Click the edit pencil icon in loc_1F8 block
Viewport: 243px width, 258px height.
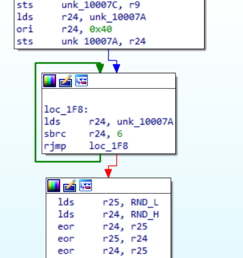point(66,81)
